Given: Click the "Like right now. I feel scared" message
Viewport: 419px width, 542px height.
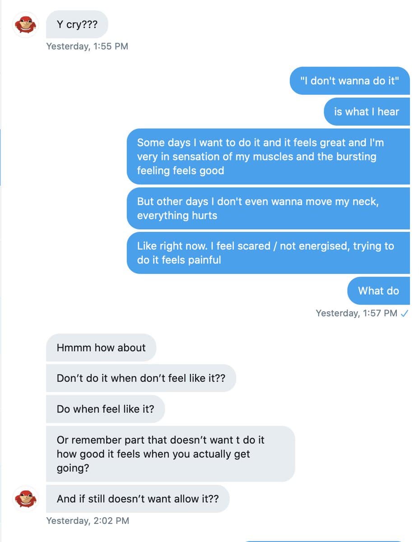Looking at the screenshot, I should pyautogui.click(x=268, y=252).
